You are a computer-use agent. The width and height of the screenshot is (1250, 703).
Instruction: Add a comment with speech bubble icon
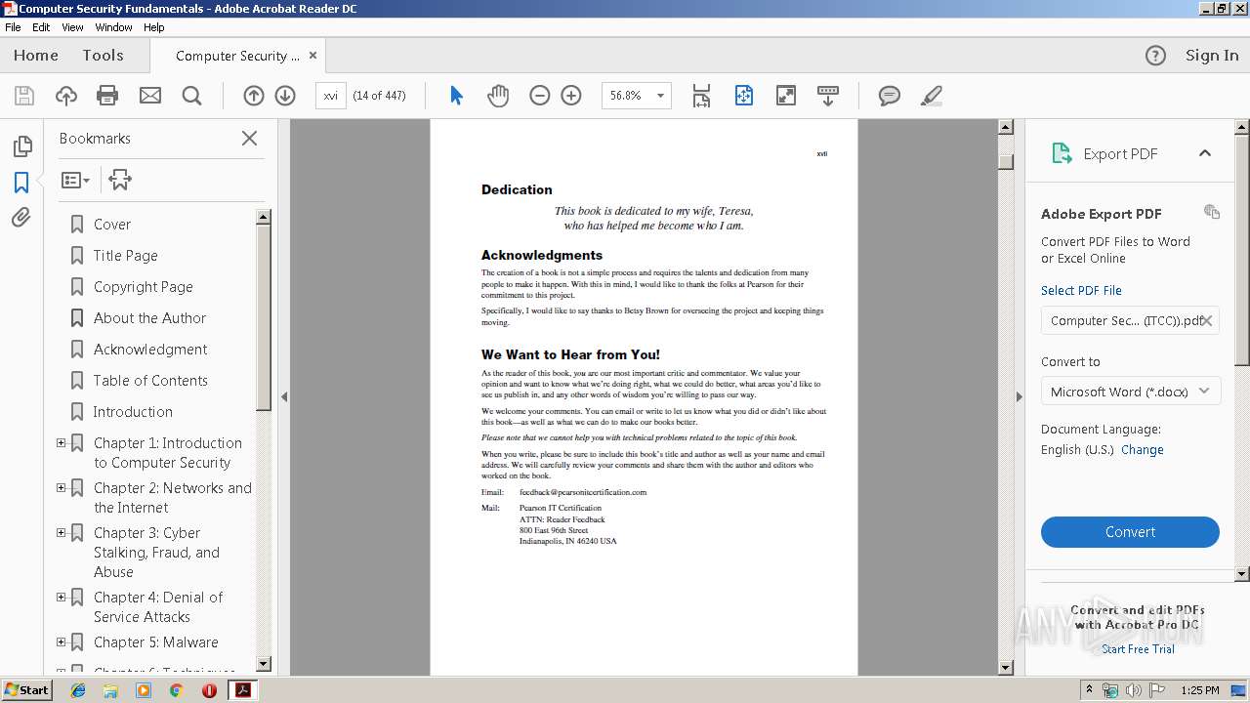pos(890,96)
